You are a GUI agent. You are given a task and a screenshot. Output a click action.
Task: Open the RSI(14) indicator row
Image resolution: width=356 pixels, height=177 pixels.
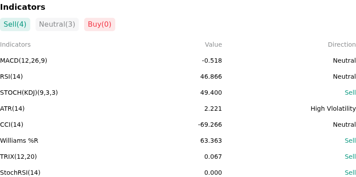[178, 76]
